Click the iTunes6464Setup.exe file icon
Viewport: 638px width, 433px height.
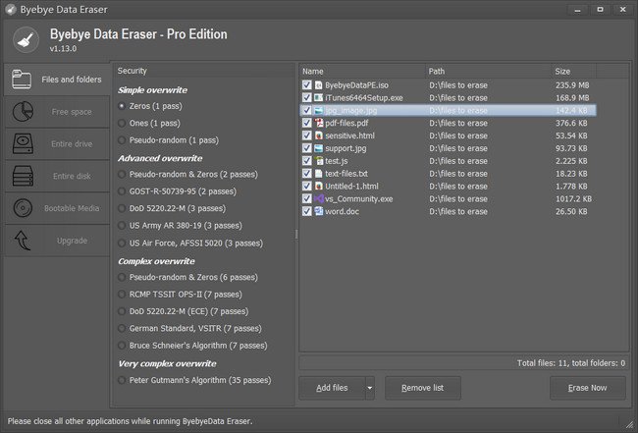point(319,97)
